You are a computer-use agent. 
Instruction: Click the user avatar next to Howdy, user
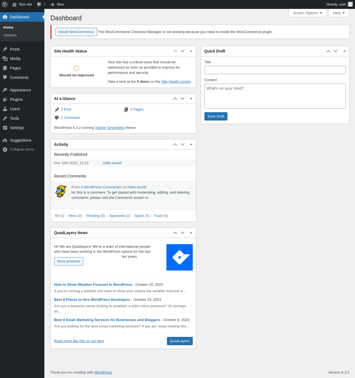[350, 4]
